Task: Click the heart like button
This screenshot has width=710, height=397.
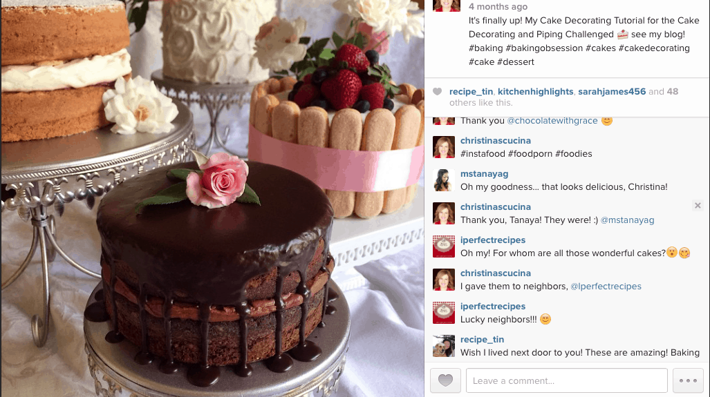Action: point(445,380)
